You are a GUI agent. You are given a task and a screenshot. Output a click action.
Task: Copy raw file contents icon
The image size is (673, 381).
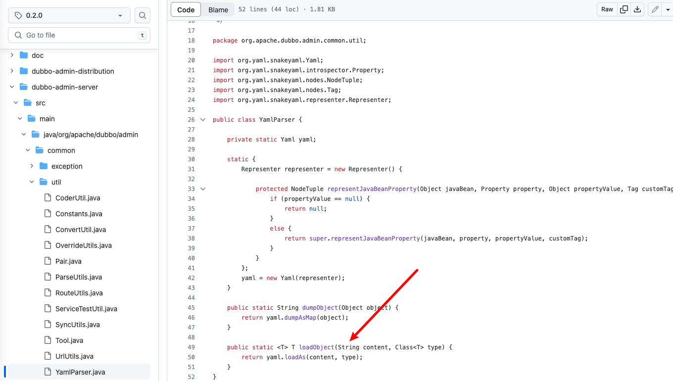(x=624, y=9)
